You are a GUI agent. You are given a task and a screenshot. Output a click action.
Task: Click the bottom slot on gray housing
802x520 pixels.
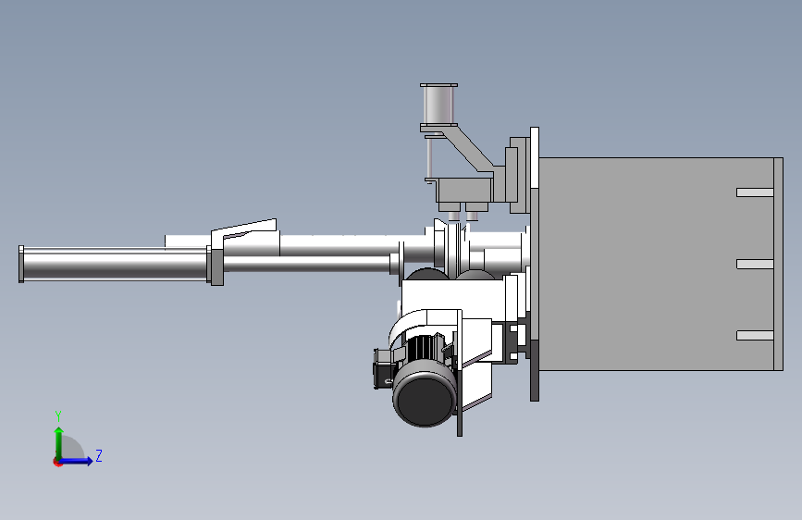[x=755, y=336]
